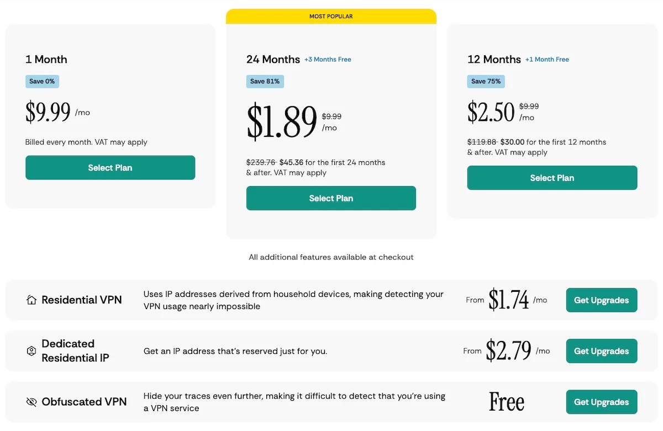Image resolution: width=663 pixels, height=431 pixels.
Task: Click the $1.89 monthly price
Action: point(282,121)
